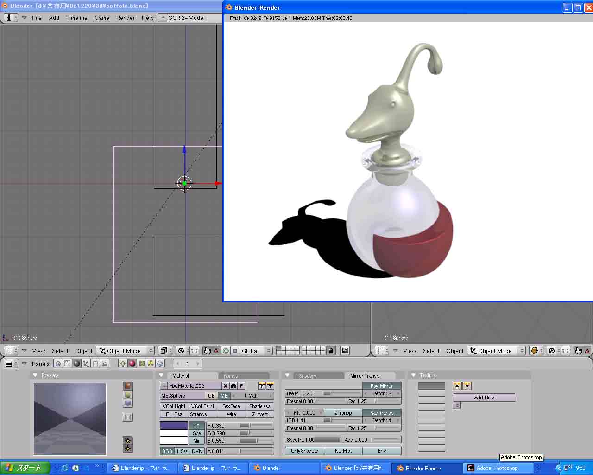Set preview type to cube icon
593x475 pixels.
click(128, 403)
